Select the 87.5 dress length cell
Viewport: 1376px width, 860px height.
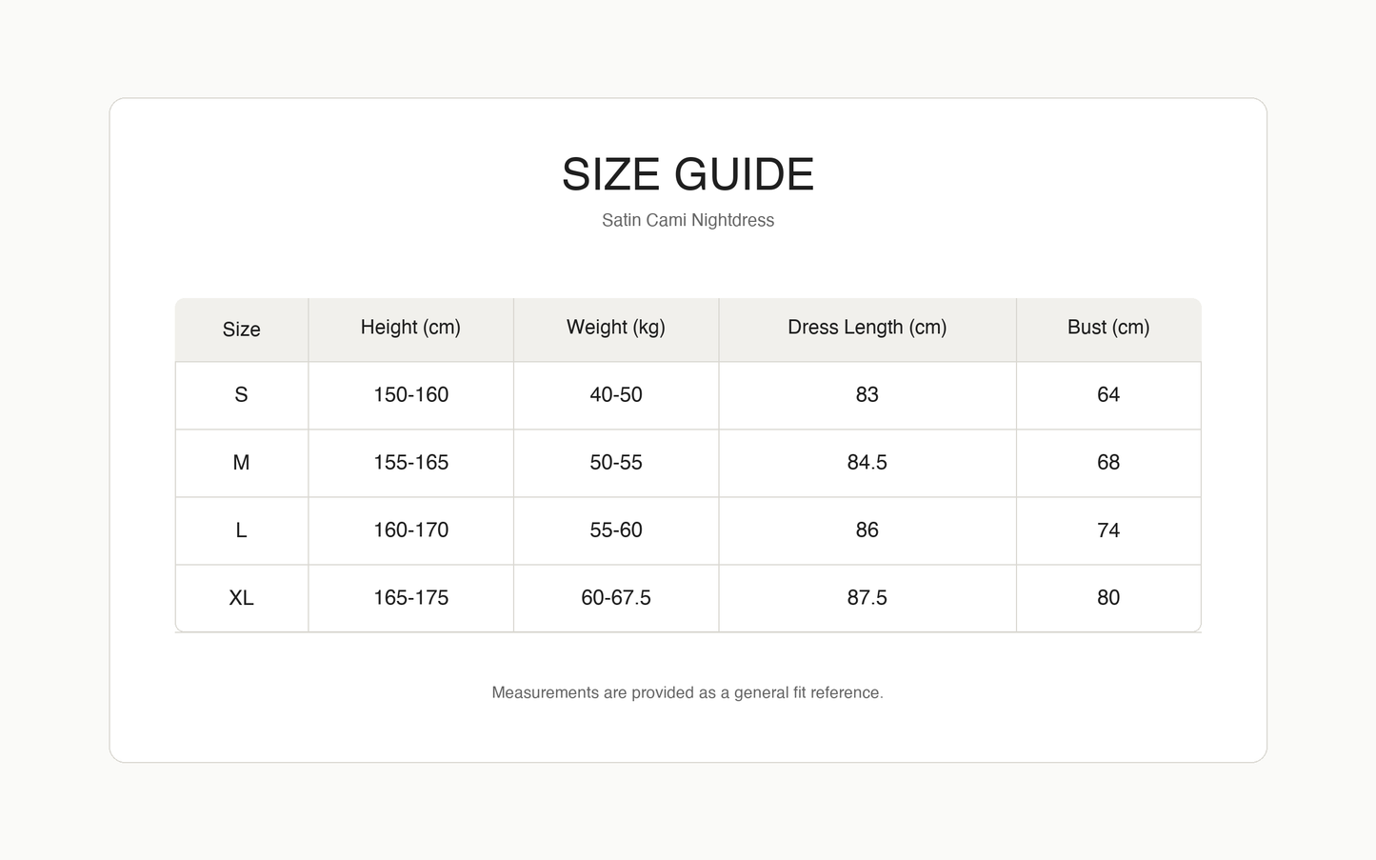pos(867,598)
